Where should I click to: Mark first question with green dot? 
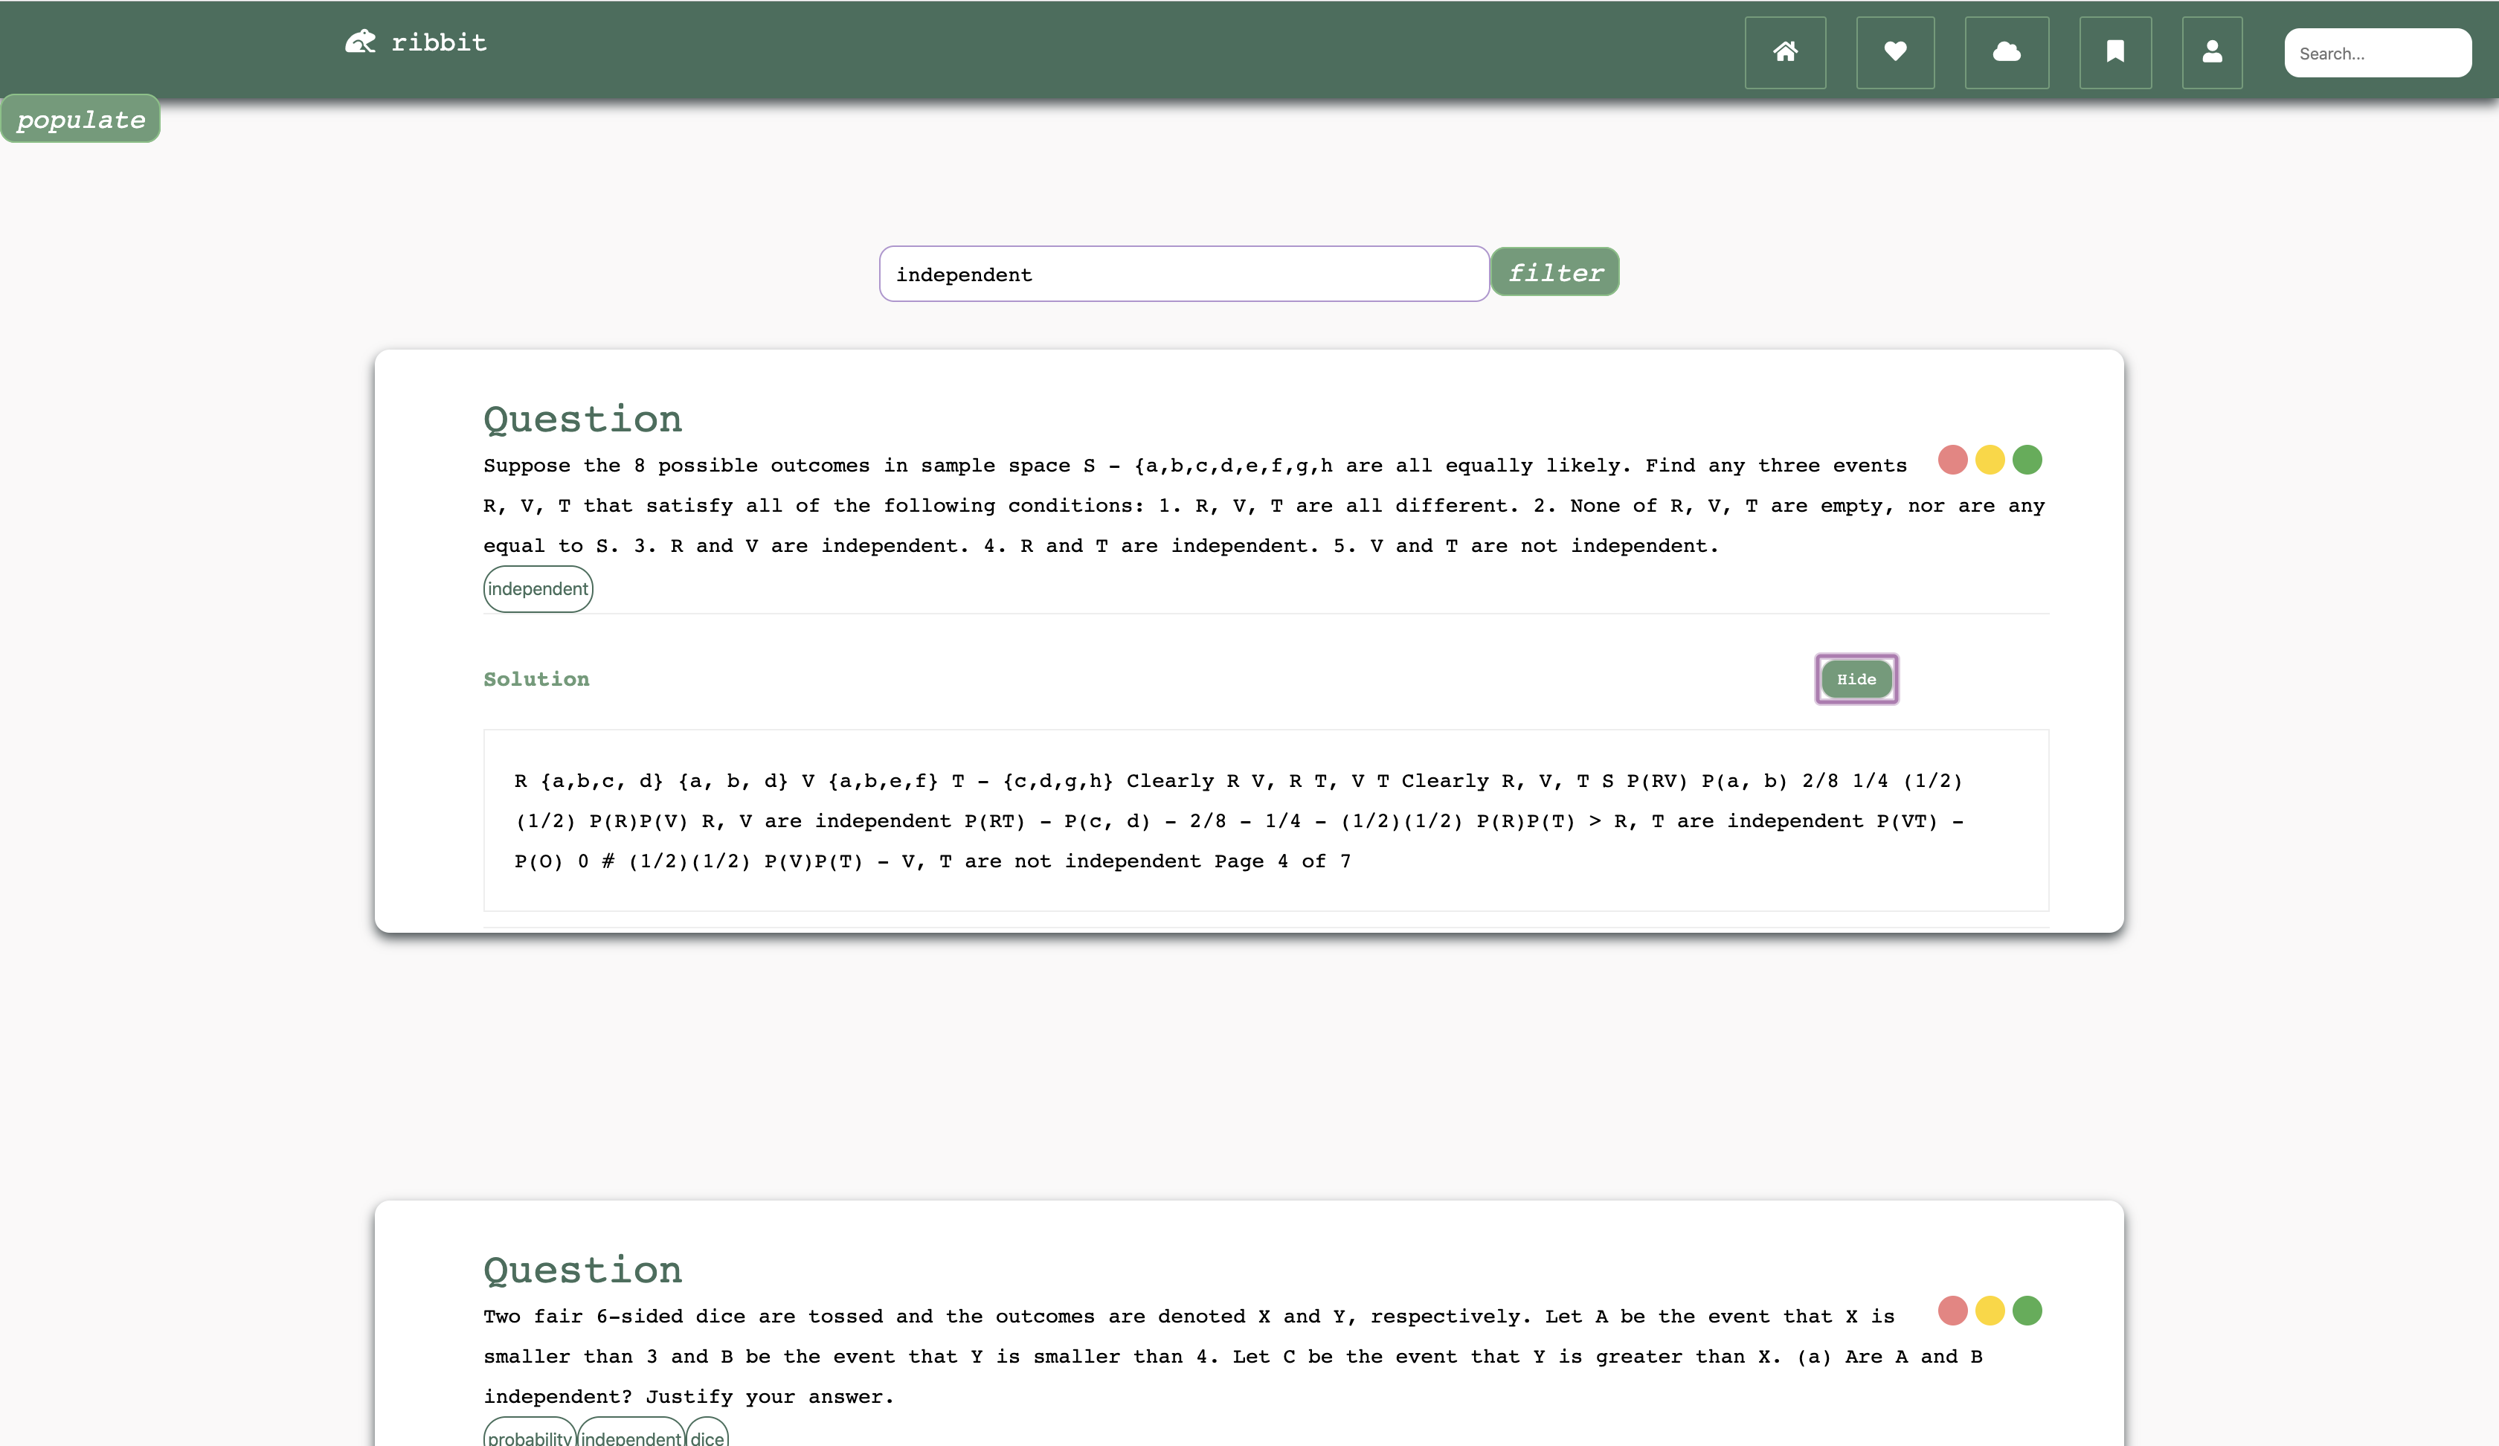[2027, 460]
